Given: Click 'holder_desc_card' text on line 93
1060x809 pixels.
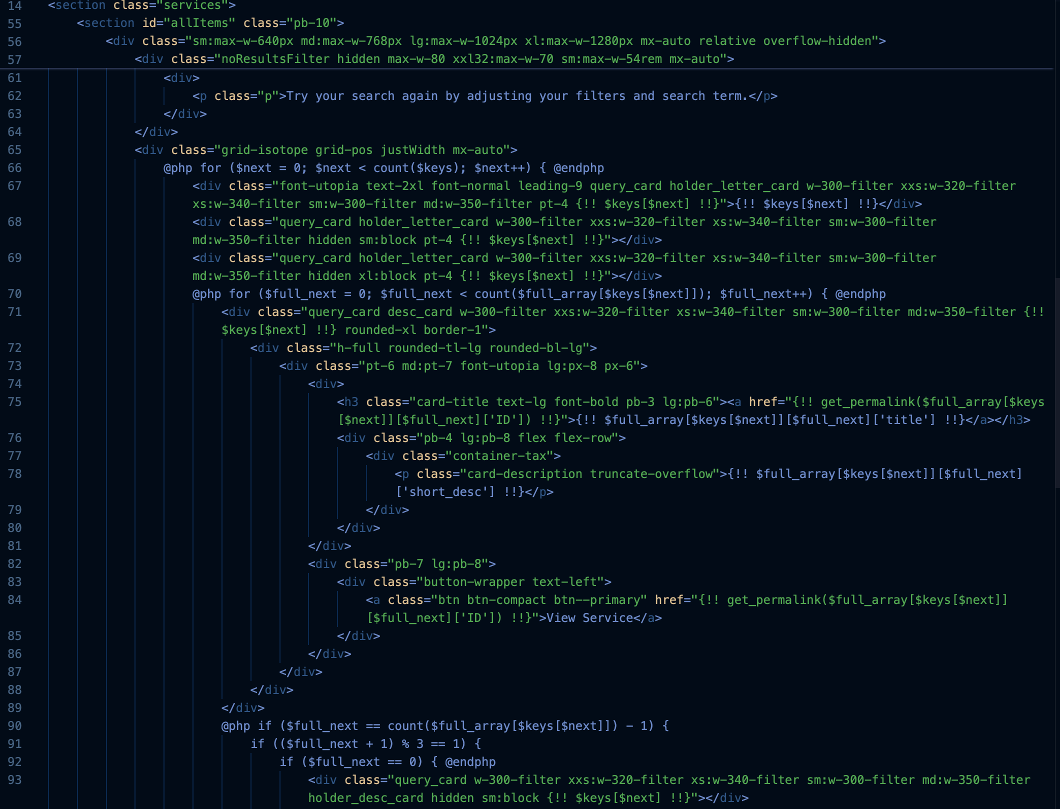Looking at the screenshot, I should [365, 798].
